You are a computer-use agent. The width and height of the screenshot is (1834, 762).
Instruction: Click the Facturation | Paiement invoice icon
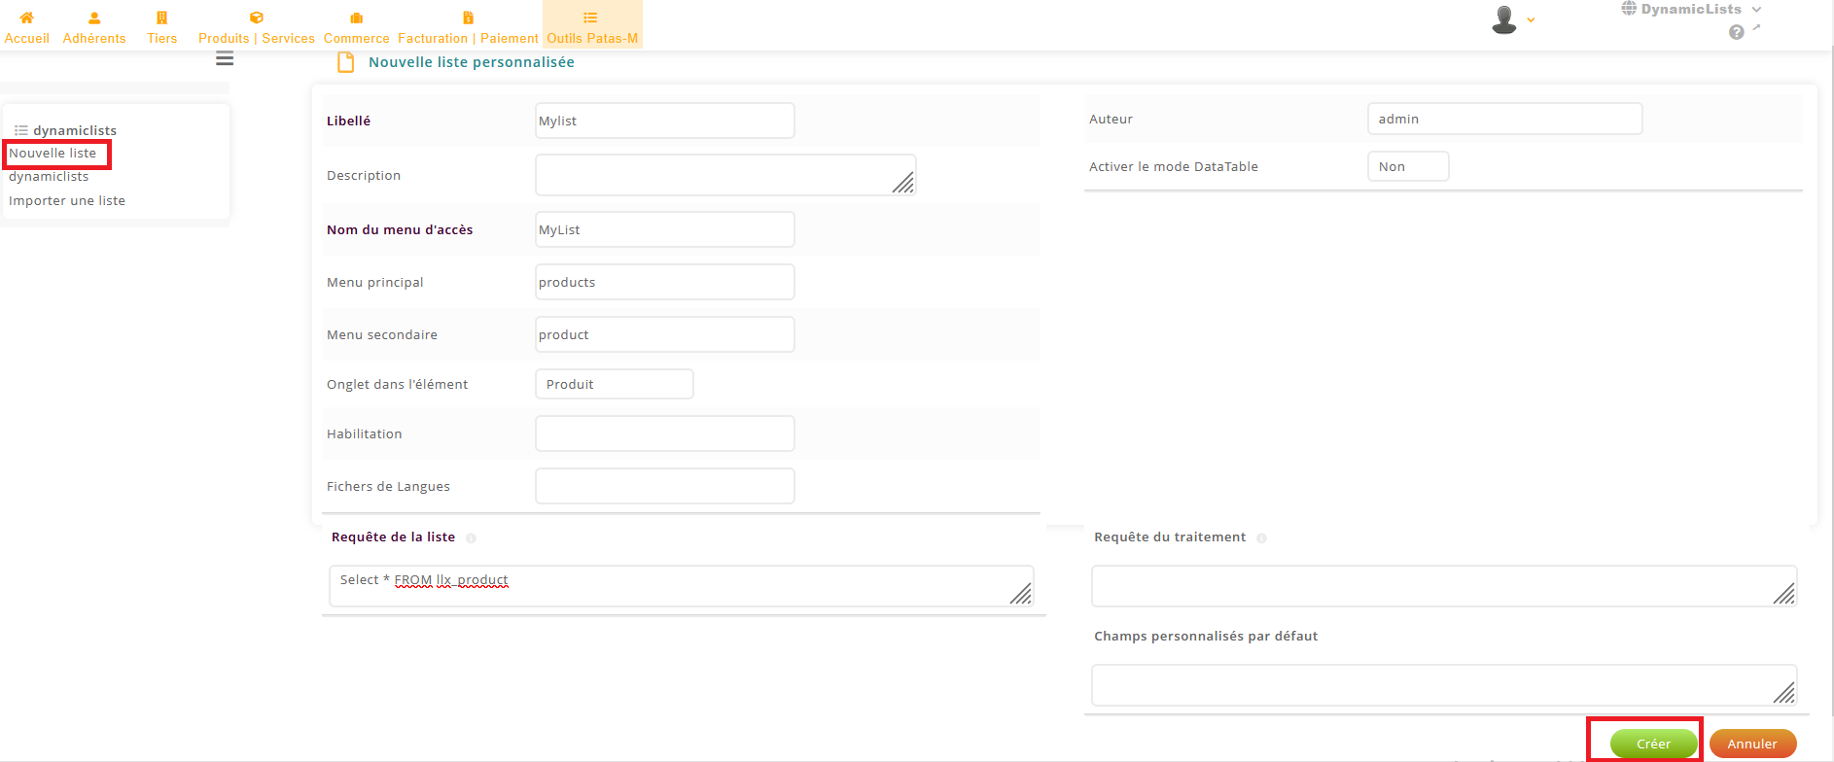[x=468, y=17]
